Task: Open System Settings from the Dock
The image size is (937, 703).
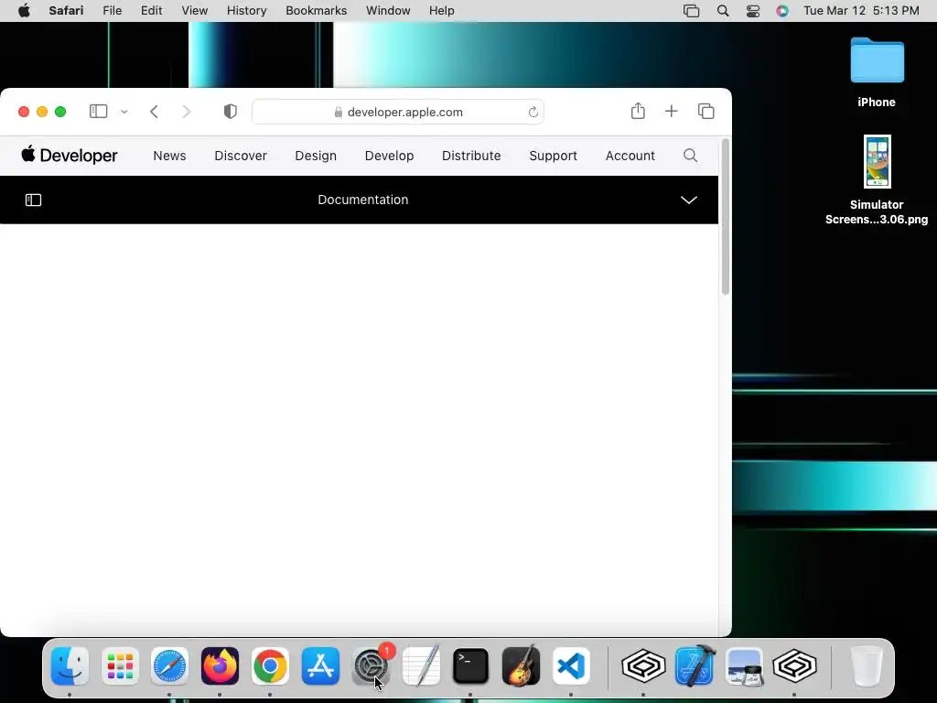Action: (372, 666)
